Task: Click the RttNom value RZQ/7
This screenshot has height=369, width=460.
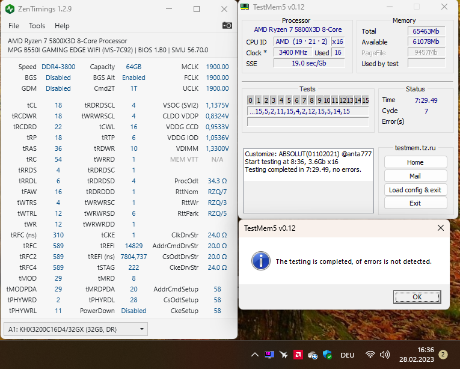Action: pyautogui.click(x=217, y=192)
